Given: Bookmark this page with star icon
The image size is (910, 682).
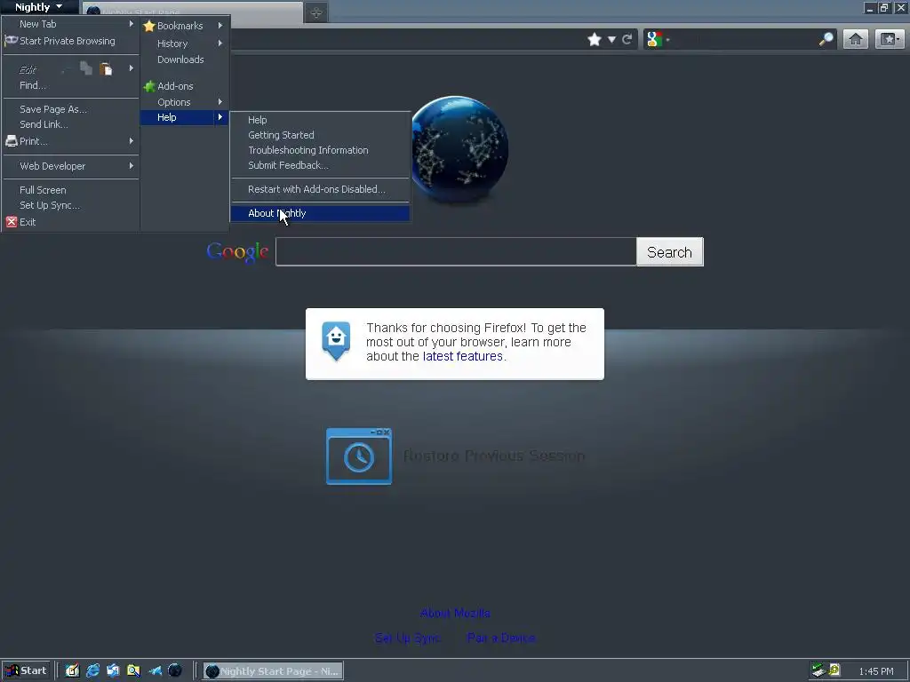Looking at the screenshot, I should click(595, 39).
